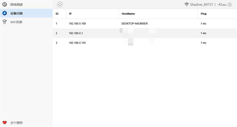Click the WiFi list sidebar icon
This screenshot has height=127, width=237.
(4, 22)
